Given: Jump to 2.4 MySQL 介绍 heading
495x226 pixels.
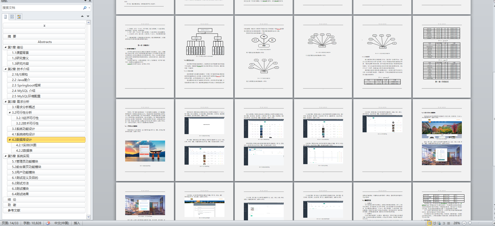Looking at the screenshot, I should [46, 91].
